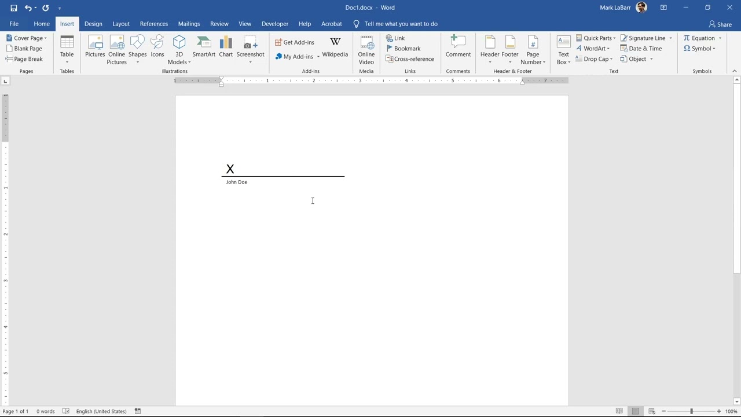741x417 pixels.
Task: Open the Developer tab
Action: 275,24
